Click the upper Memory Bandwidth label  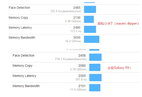point(22,38)
